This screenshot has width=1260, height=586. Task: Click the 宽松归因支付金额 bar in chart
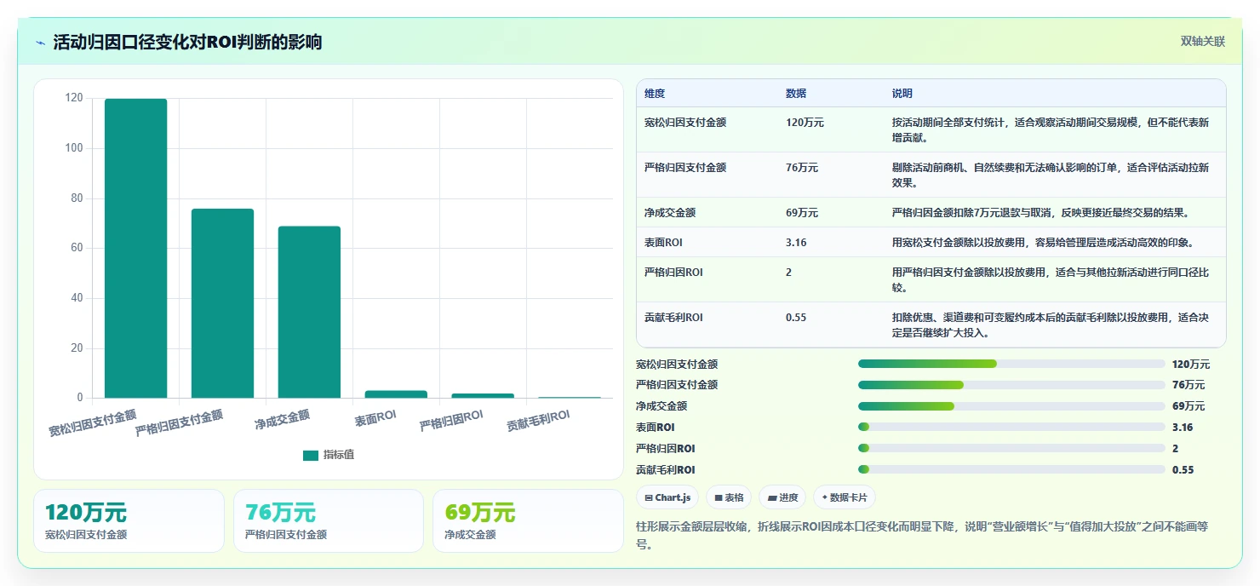pyautogui.click(x=136, y=249)
